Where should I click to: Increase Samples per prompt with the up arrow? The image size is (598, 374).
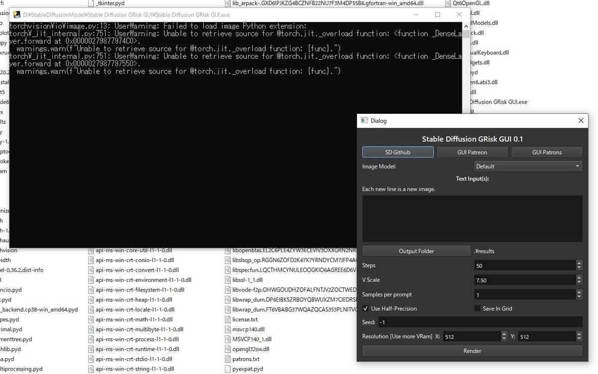pyautogui.click(x=579, y=292)
